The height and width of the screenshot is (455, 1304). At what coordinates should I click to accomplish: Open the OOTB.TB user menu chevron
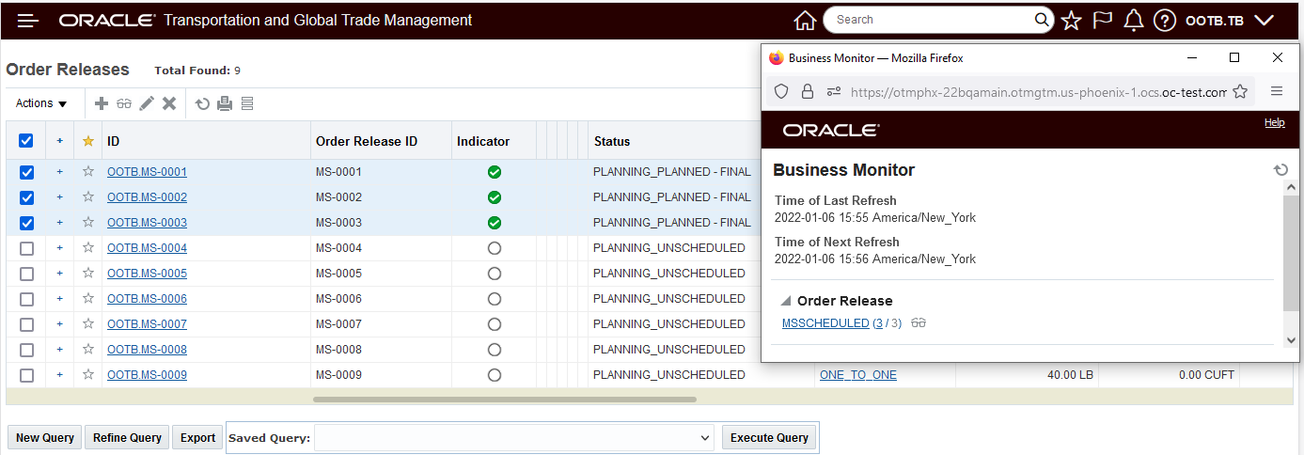[x=1264, y=20]
